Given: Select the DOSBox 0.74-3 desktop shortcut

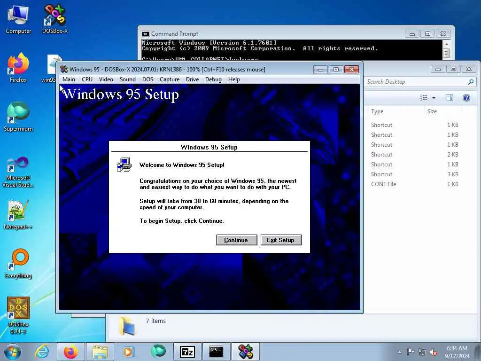Looking at the screenshot, I should pyautogui.click(x=18, y=315).
